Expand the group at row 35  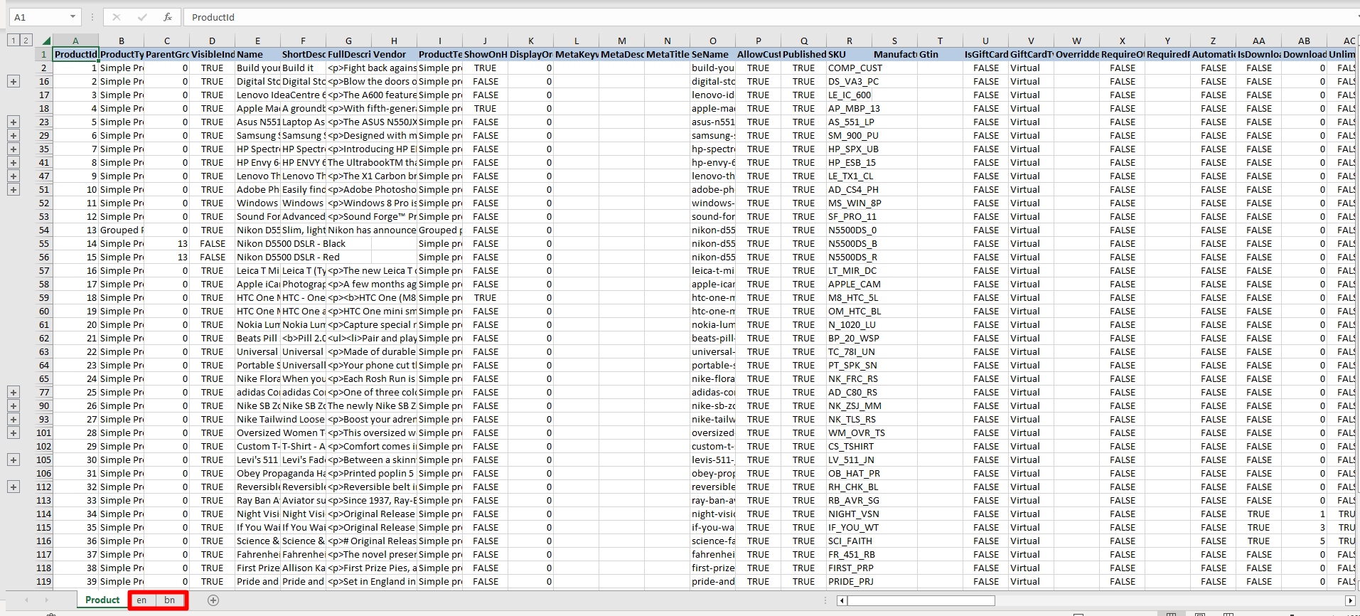click(x=14, y=149)
